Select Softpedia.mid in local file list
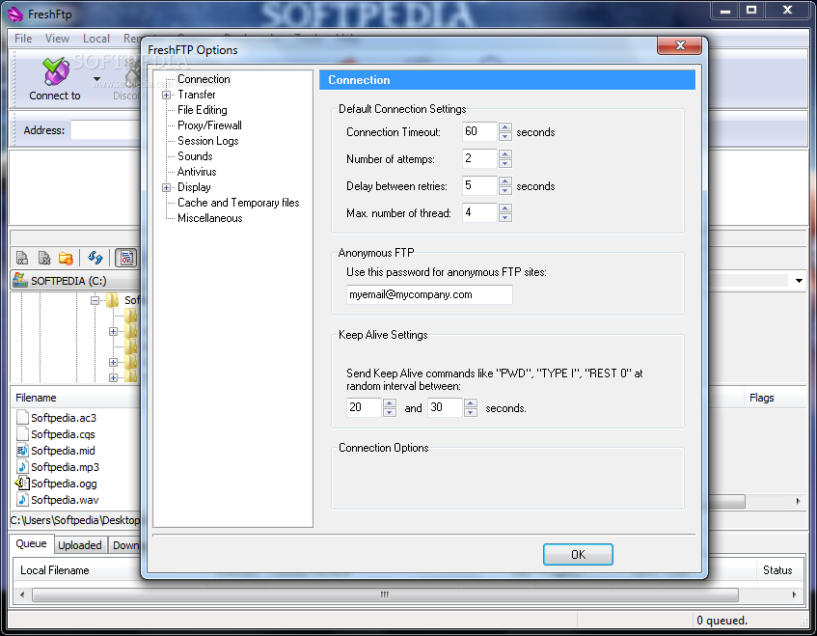The height and width of the screenshot is (636, 817). [63, 451]
